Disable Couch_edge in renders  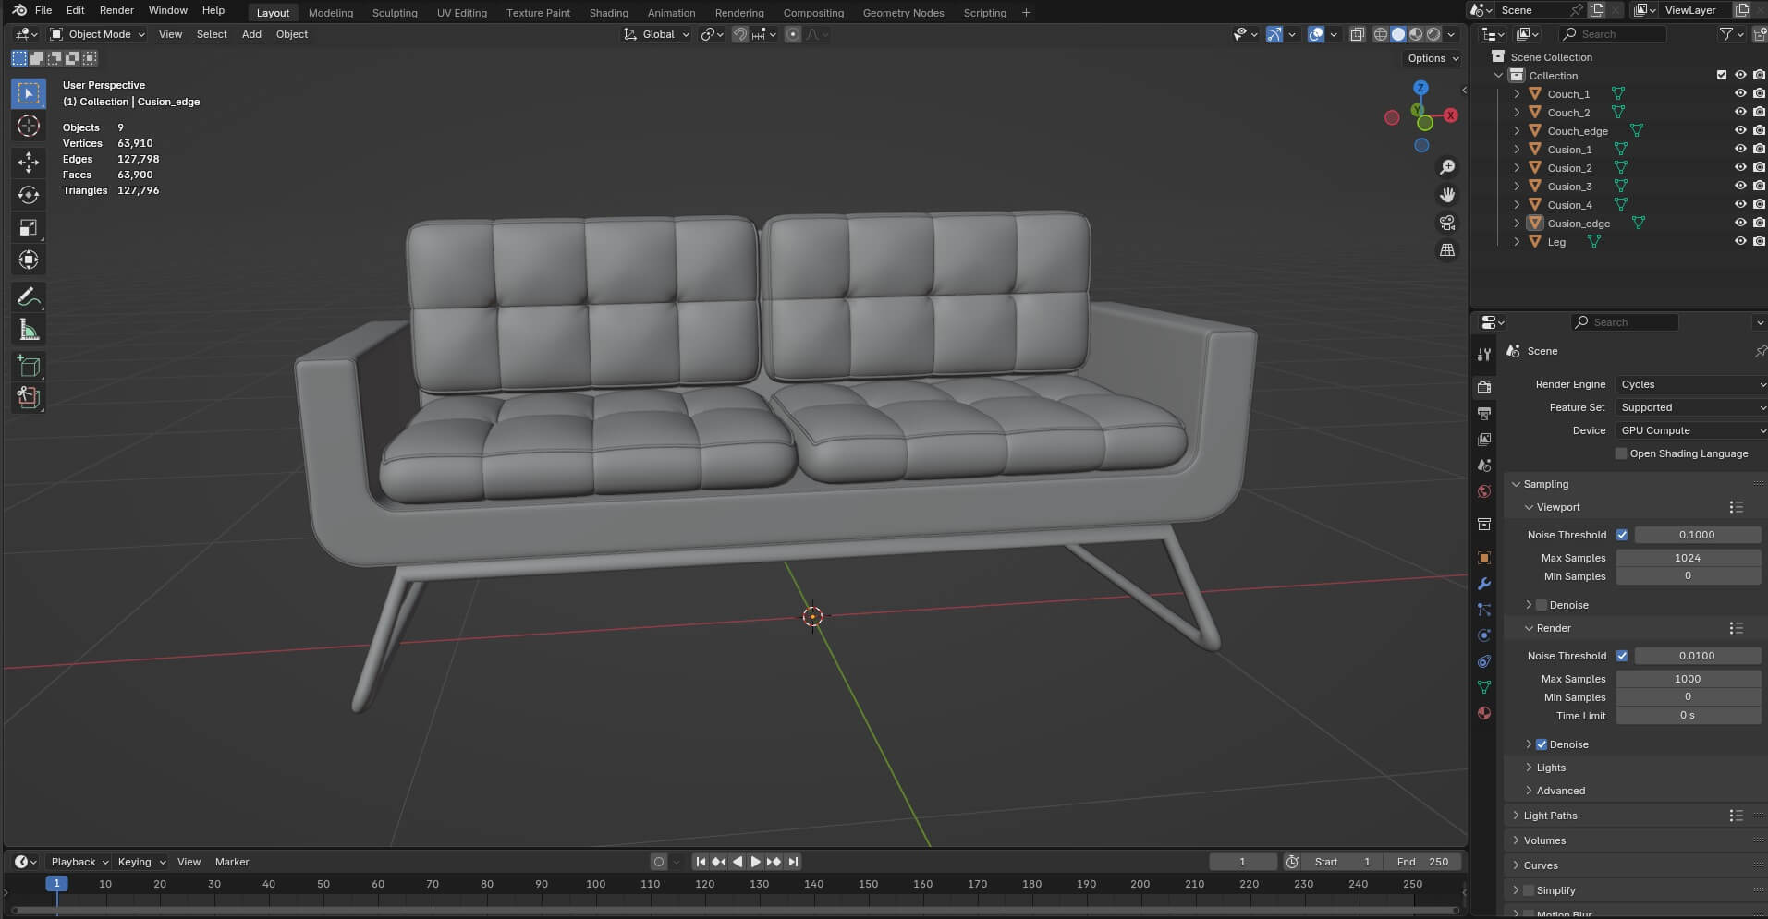click(x=1759, y=130)
